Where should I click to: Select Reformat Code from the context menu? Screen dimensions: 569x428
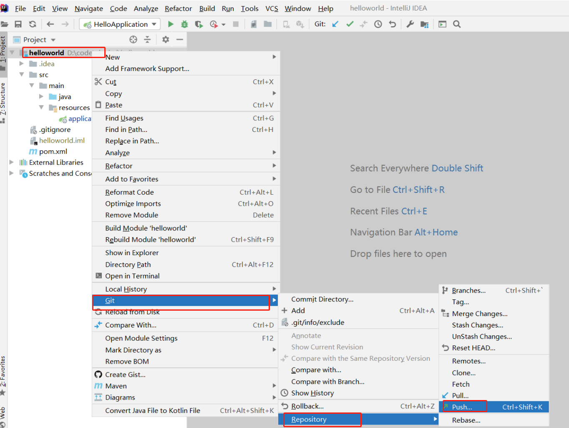point(186,192)
